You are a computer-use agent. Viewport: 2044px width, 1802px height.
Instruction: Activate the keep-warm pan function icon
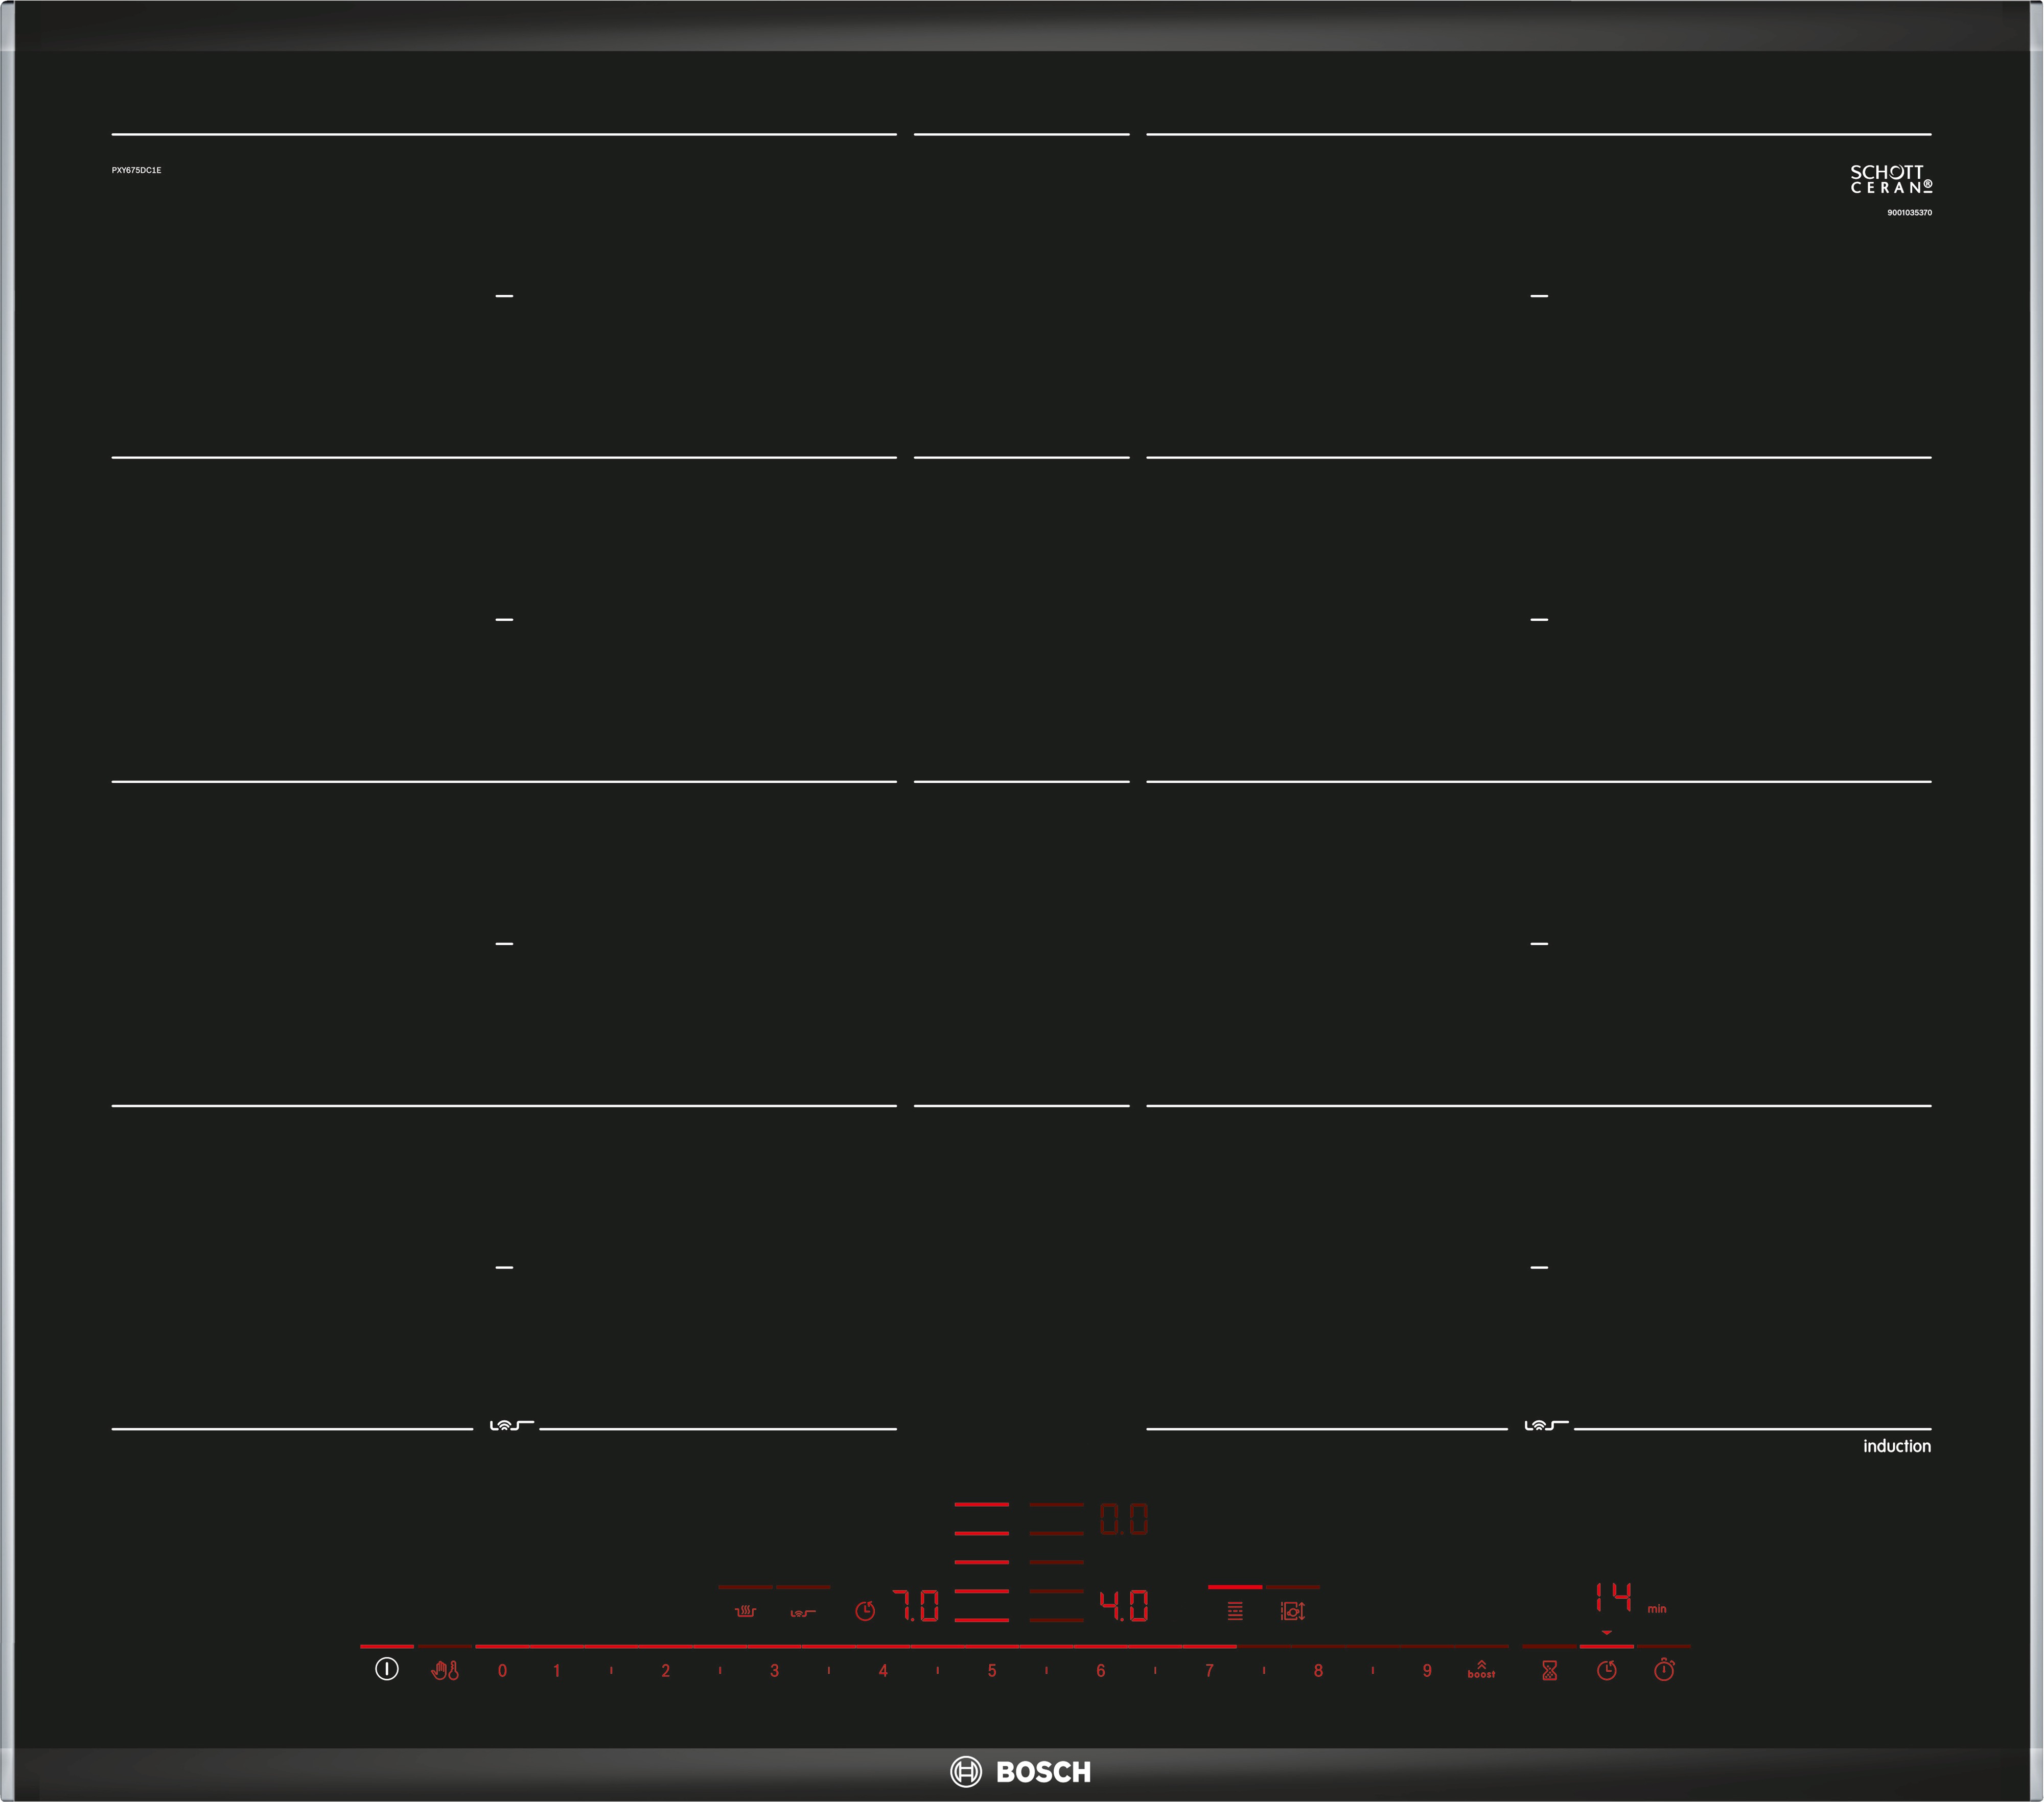(745, 1611)
